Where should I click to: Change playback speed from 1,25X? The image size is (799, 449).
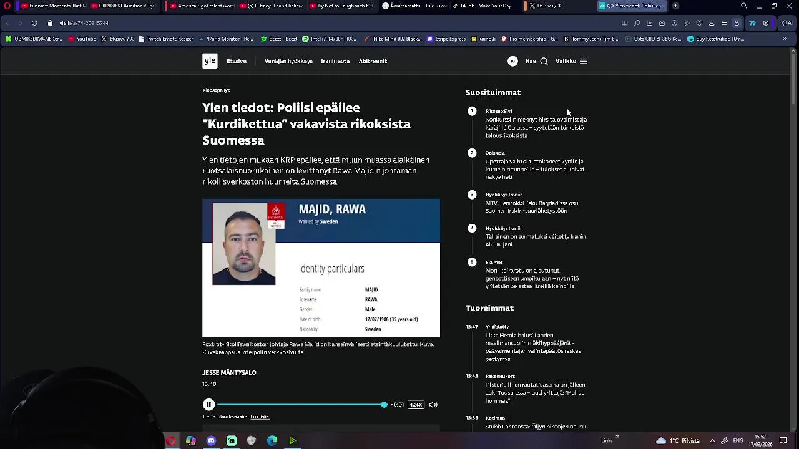pyautogui.click(x=416, y=405)
